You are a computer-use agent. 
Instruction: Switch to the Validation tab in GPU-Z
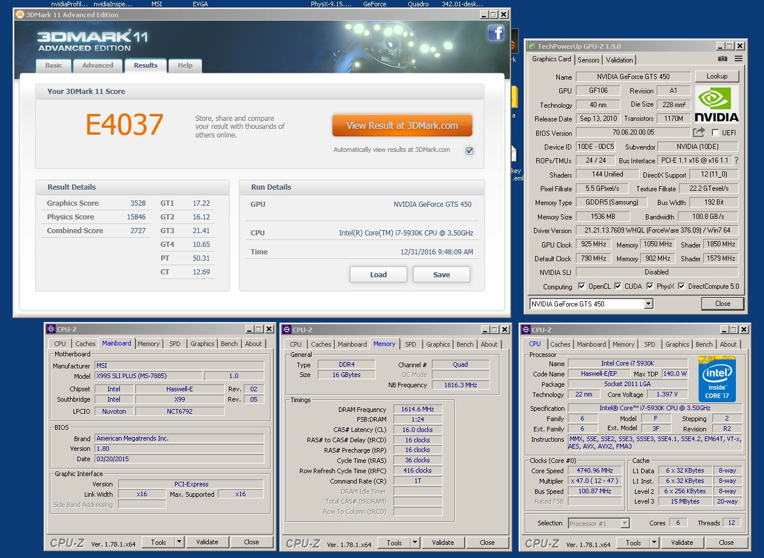[619, 60]
